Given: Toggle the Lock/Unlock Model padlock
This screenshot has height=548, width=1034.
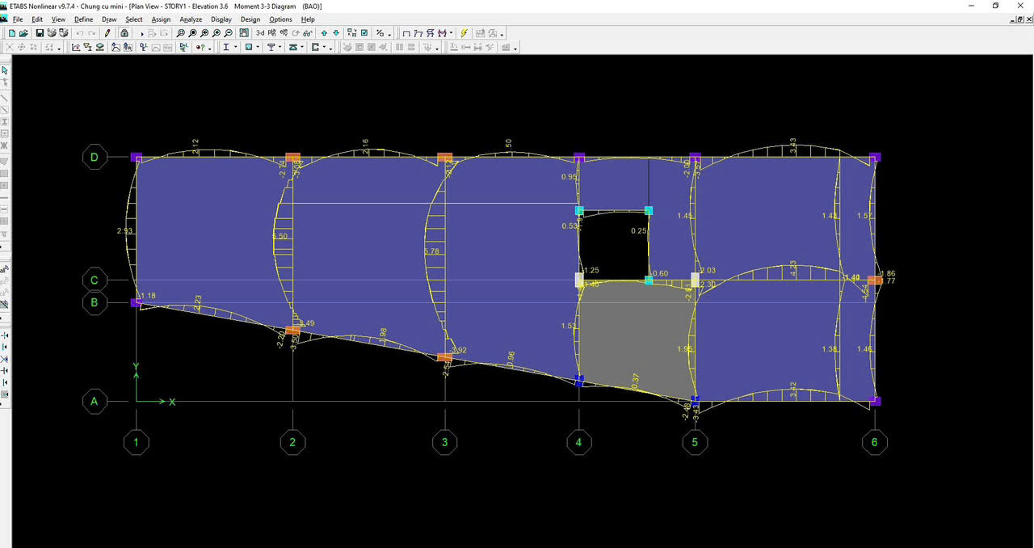Looking at the screenshot, I should [124, 33].
